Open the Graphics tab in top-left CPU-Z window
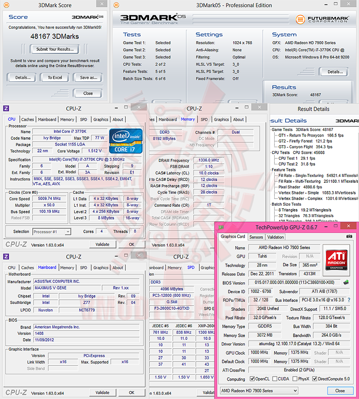359x399 pixels. (x=101, y=120)
